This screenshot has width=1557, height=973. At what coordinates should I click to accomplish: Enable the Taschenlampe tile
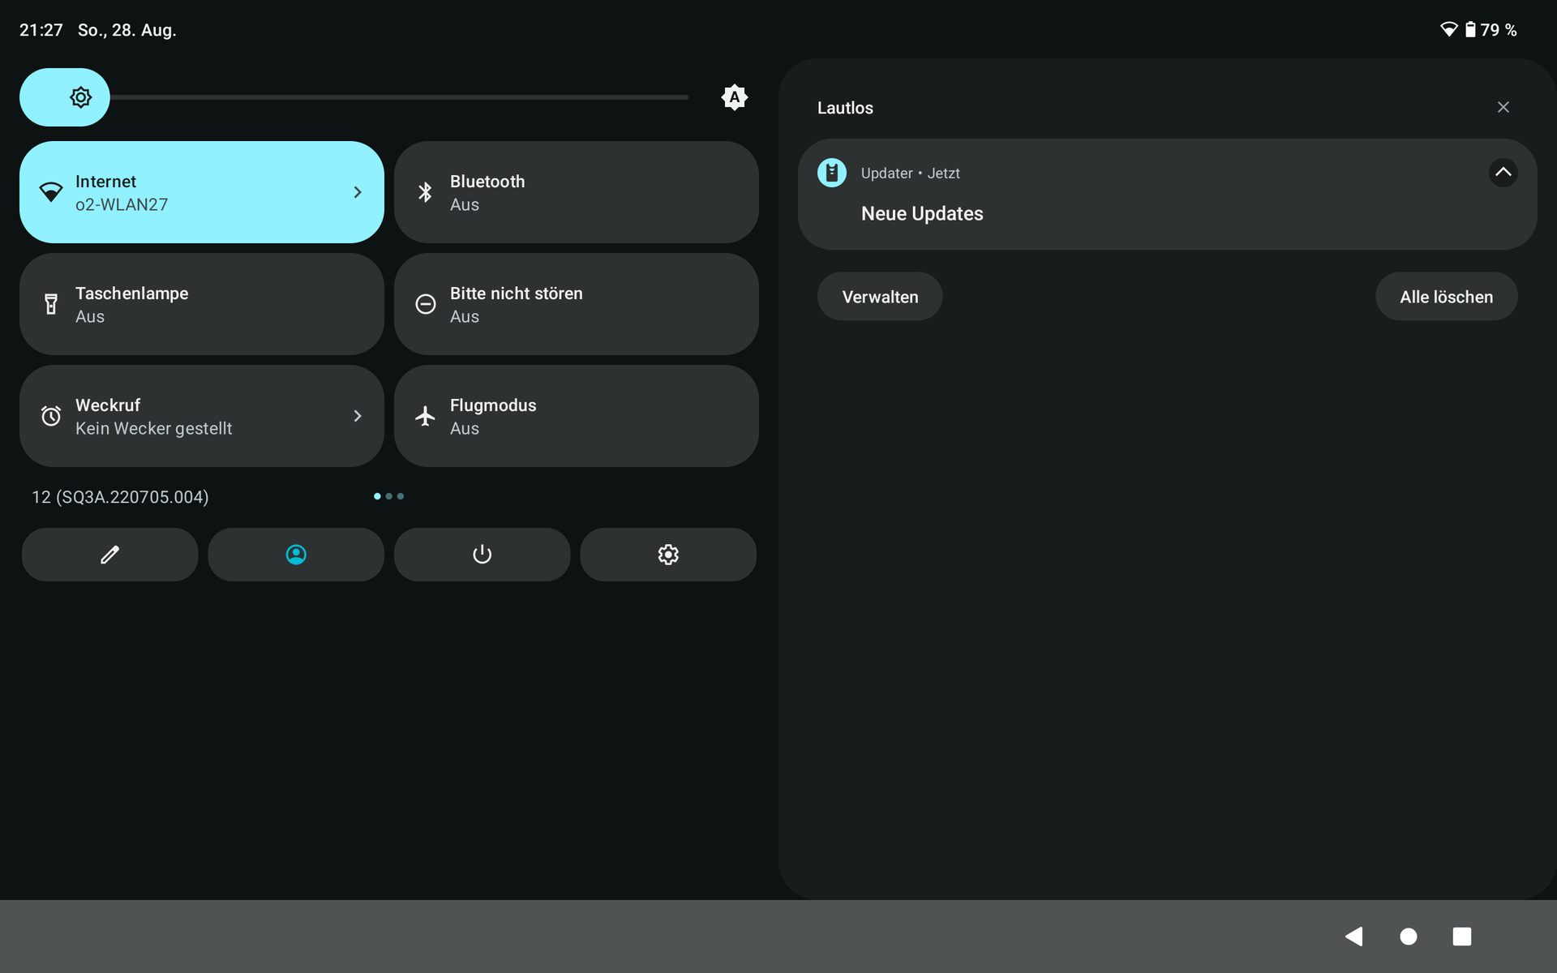pos(201,304)
